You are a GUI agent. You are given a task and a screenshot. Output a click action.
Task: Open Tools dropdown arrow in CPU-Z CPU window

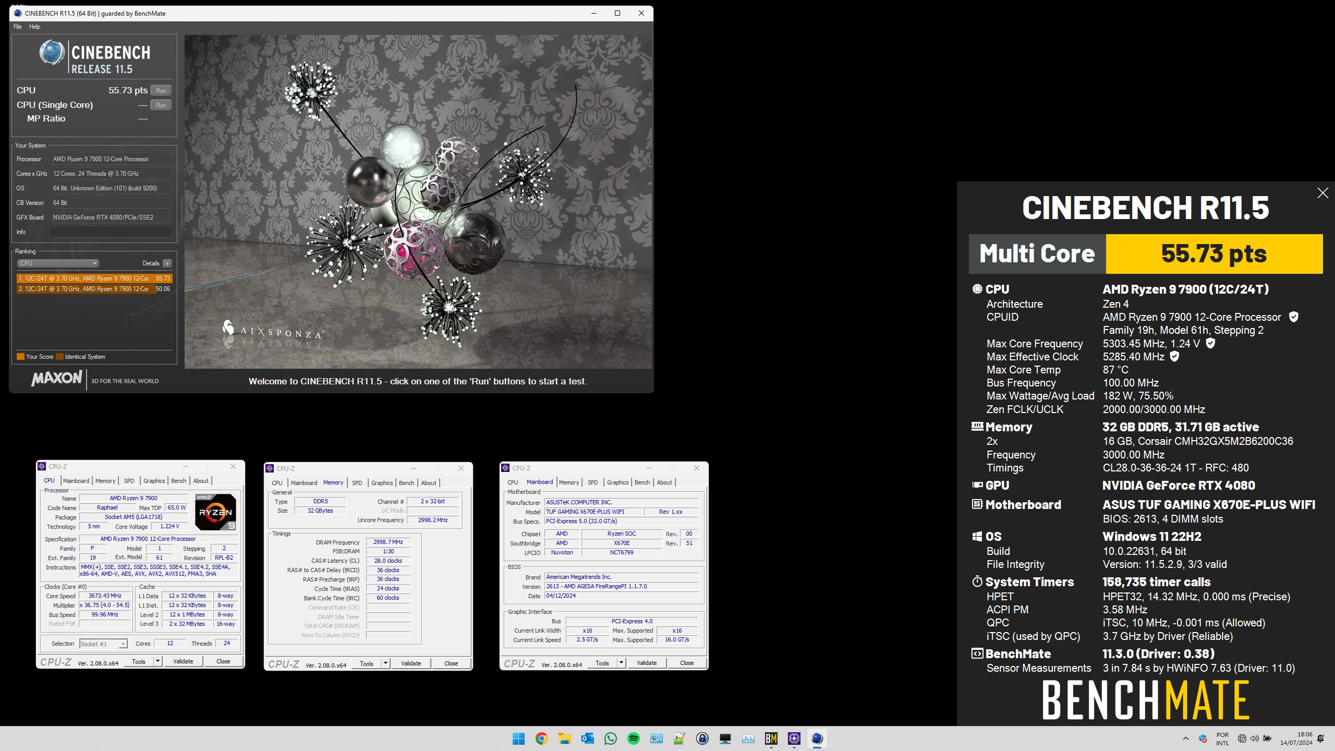click(x=157, y=661)
